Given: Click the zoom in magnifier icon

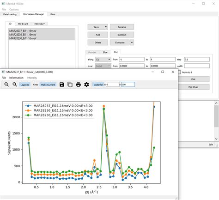Looking at the screenshot, I should click(x=6, y=85).
